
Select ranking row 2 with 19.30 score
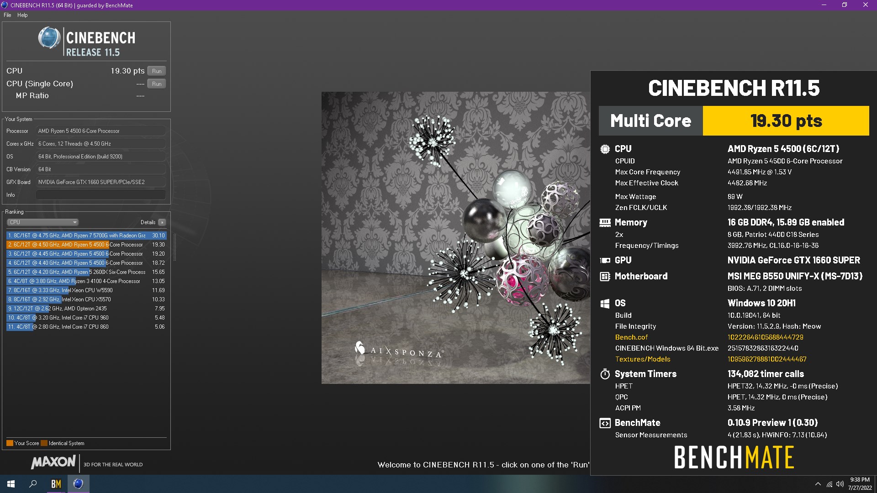[x=86, y=245]
